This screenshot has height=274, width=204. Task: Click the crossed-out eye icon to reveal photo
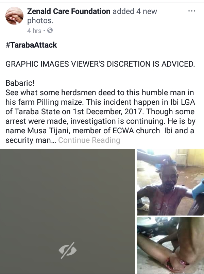[x=67, y=250]
